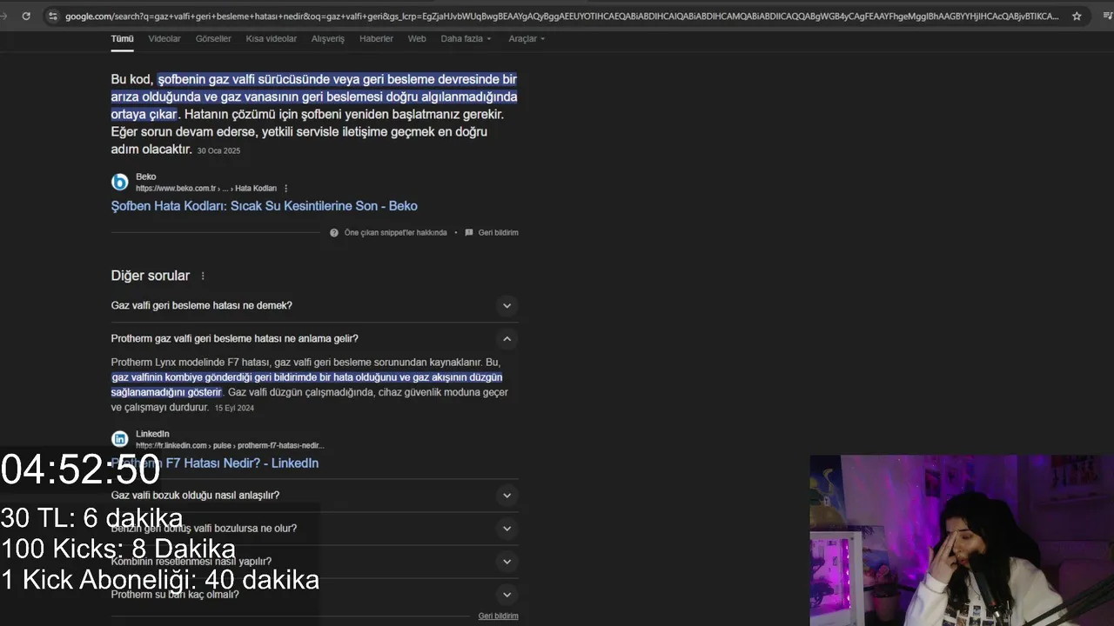Click the highlighted 'gaz valfinin kombiye gönderdiği' answer text
The height and width of the screenshot is (626, 1114).
307,384
